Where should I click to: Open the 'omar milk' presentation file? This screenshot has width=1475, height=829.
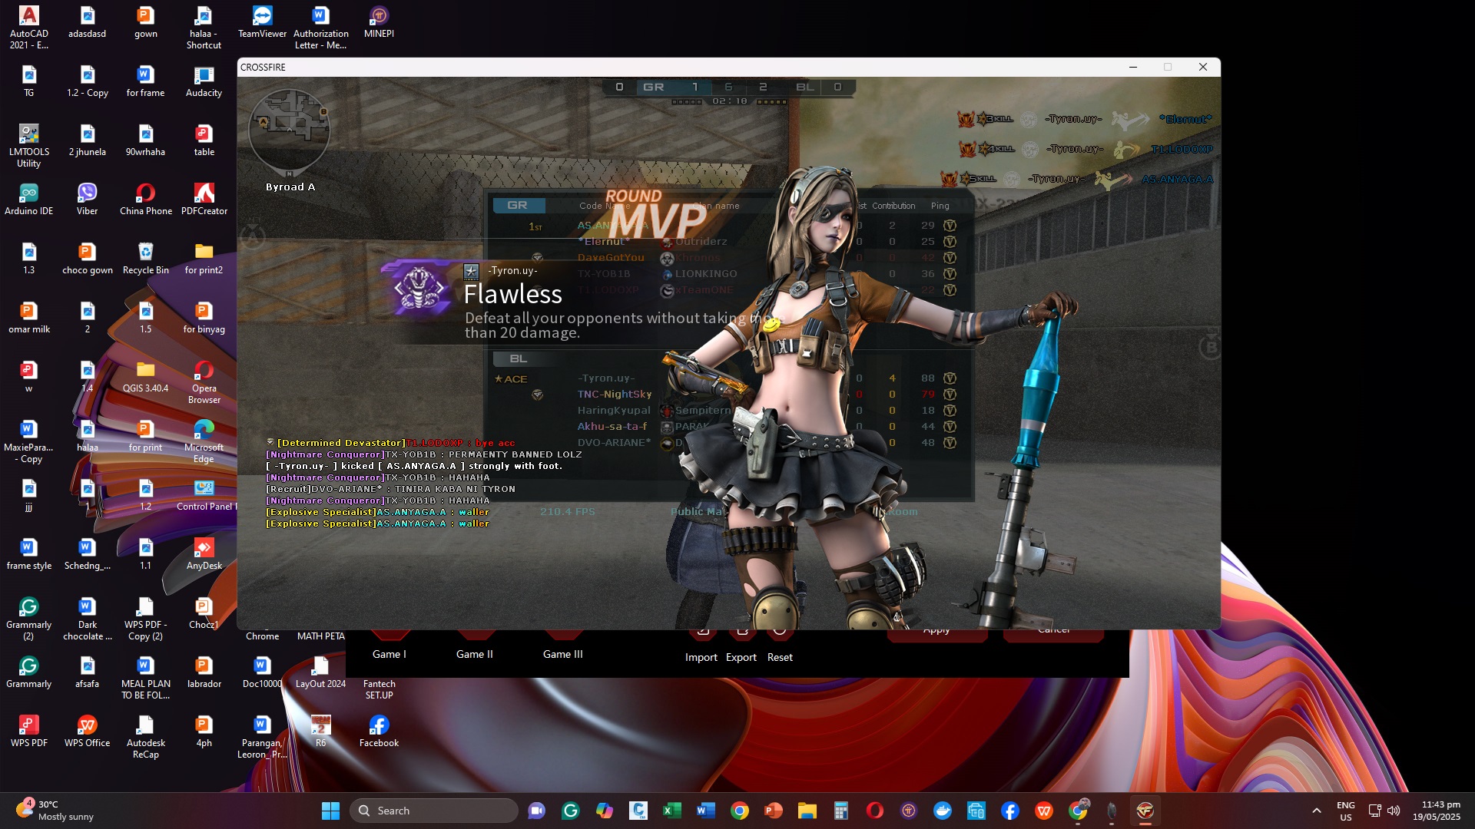tap(28, 317)
